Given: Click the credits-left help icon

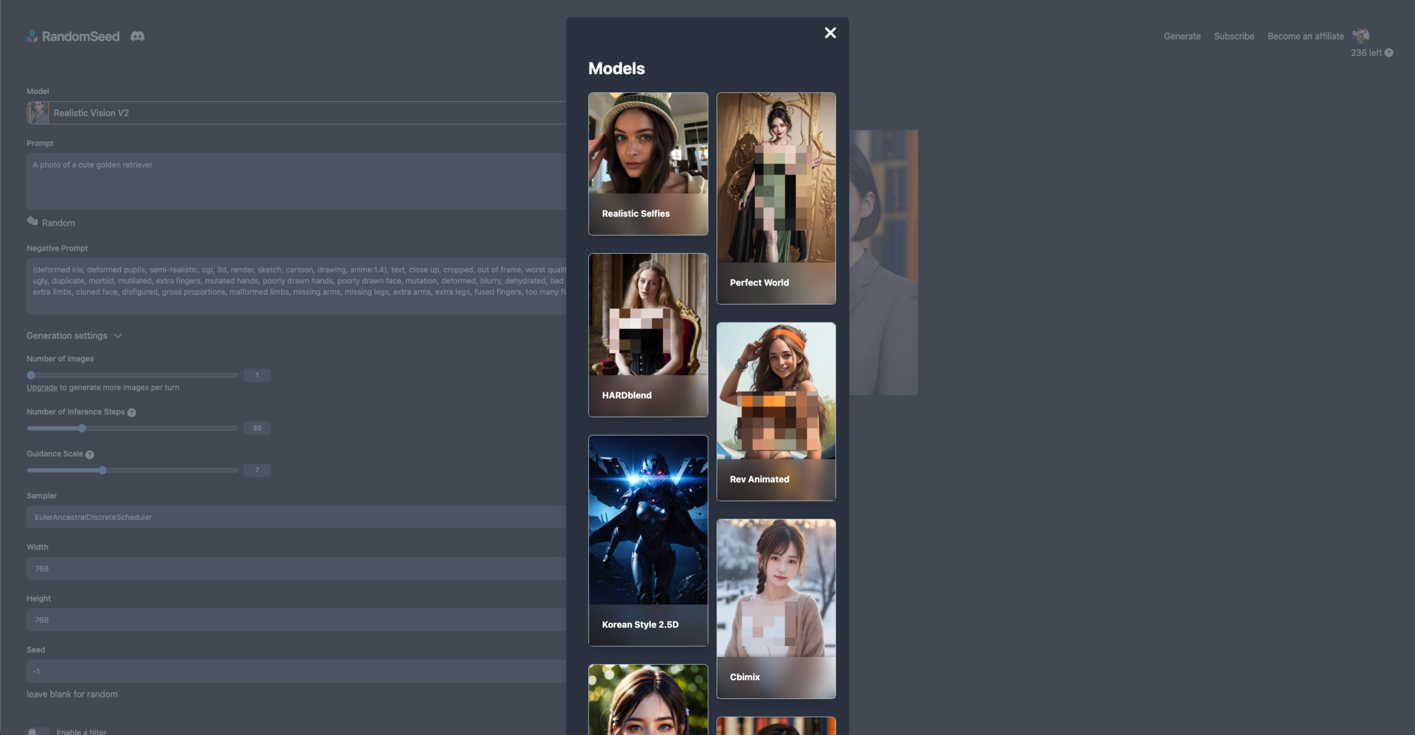Looking at the screenshot, I should [x=1388, y=53].
